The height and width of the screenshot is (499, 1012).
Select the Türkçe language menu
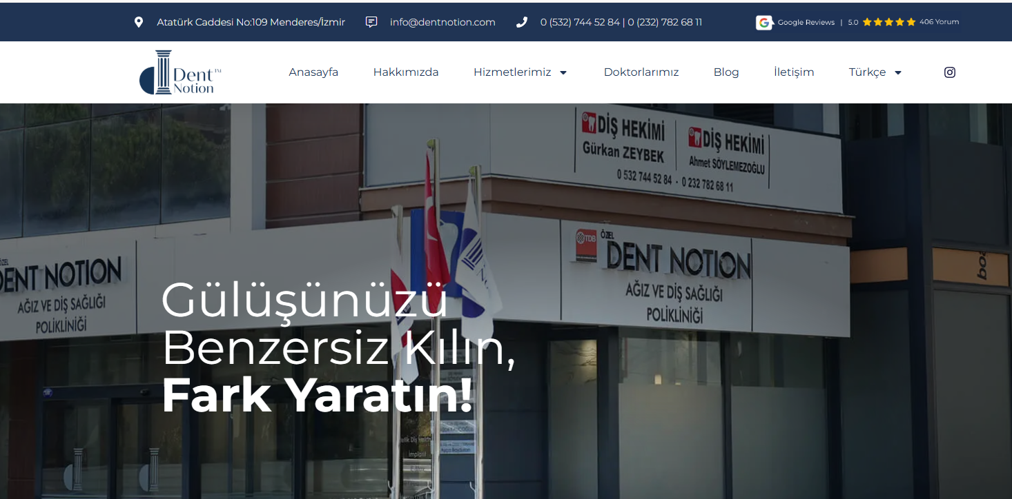point(867,72)
